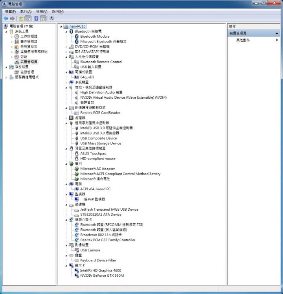Expand the 處理器 category
Screen dimensions: 283x294
tap(66, 118)
